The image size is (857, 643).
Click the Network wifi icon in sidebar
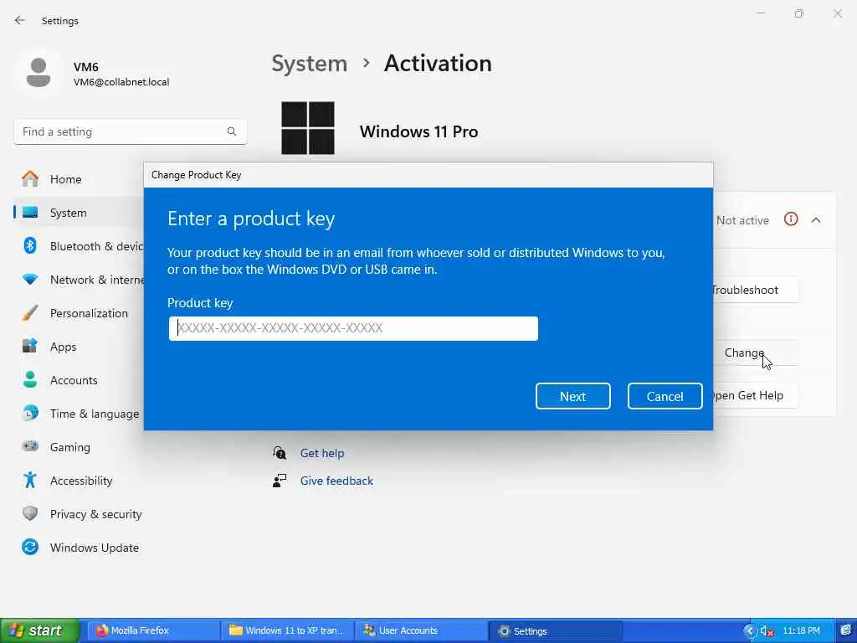(x=30, y=280)
